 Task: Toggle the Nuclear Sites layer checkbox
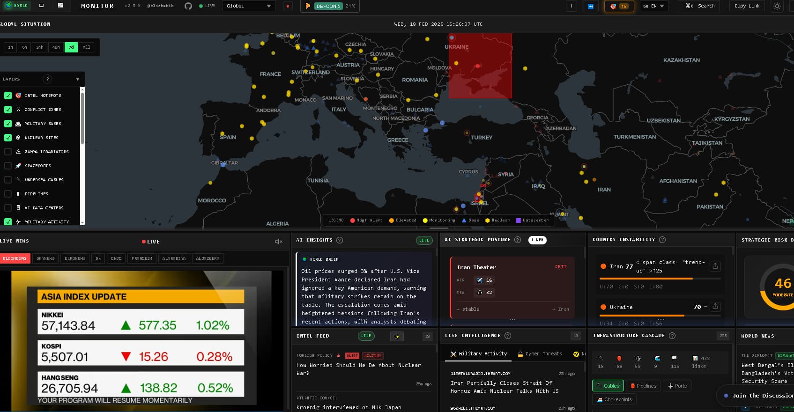[x=8, y=138]
